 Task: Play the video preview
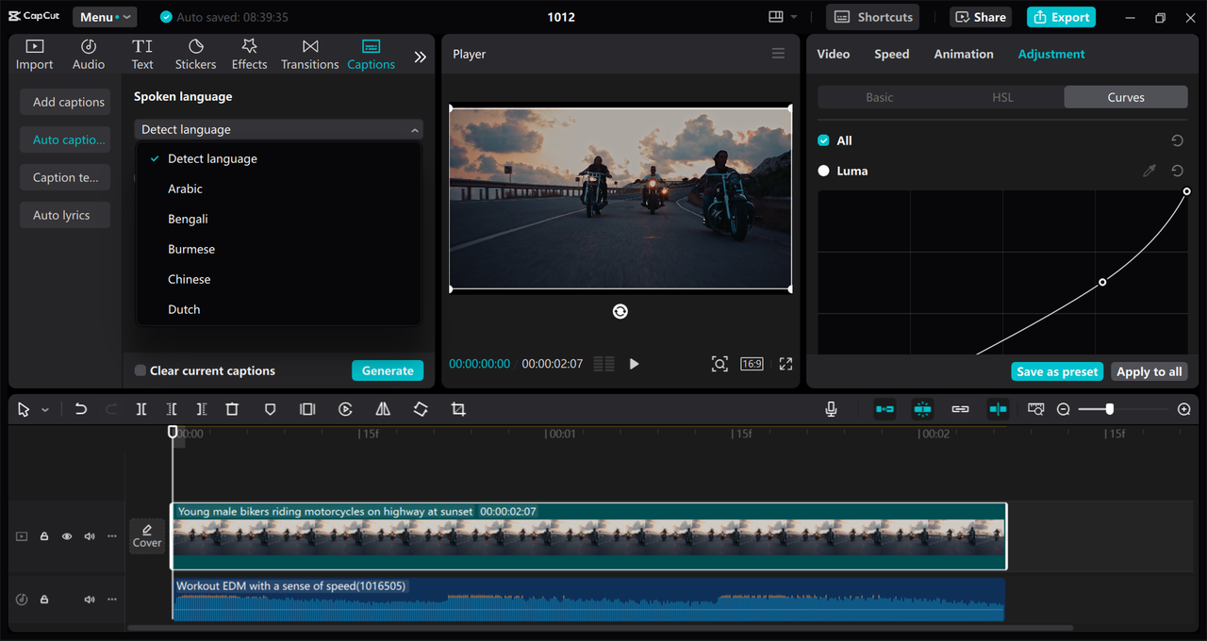click(634, 364)
